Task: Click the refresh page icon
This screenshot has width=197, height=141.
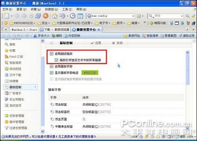Action: (38, 16)
